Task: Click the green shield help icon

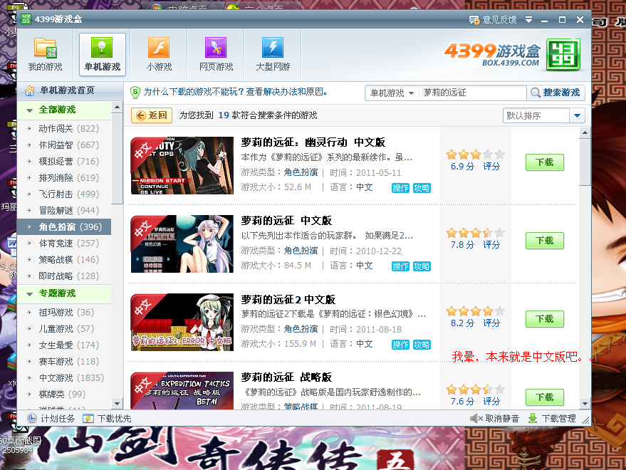Action: tap(135, 93)
